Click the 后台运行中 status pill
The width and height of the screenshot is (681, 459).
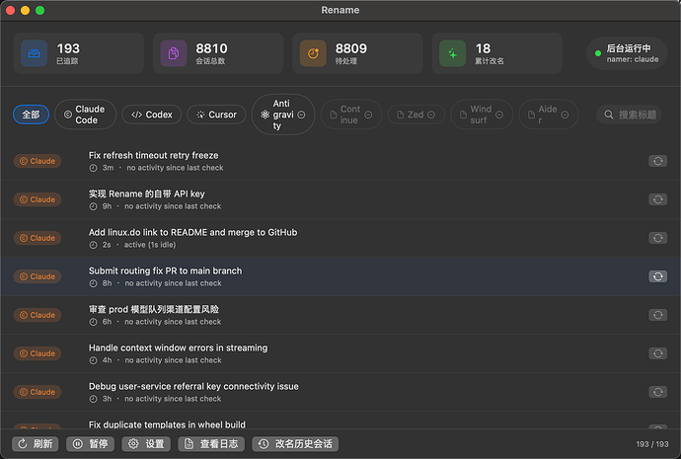[627, 53]
